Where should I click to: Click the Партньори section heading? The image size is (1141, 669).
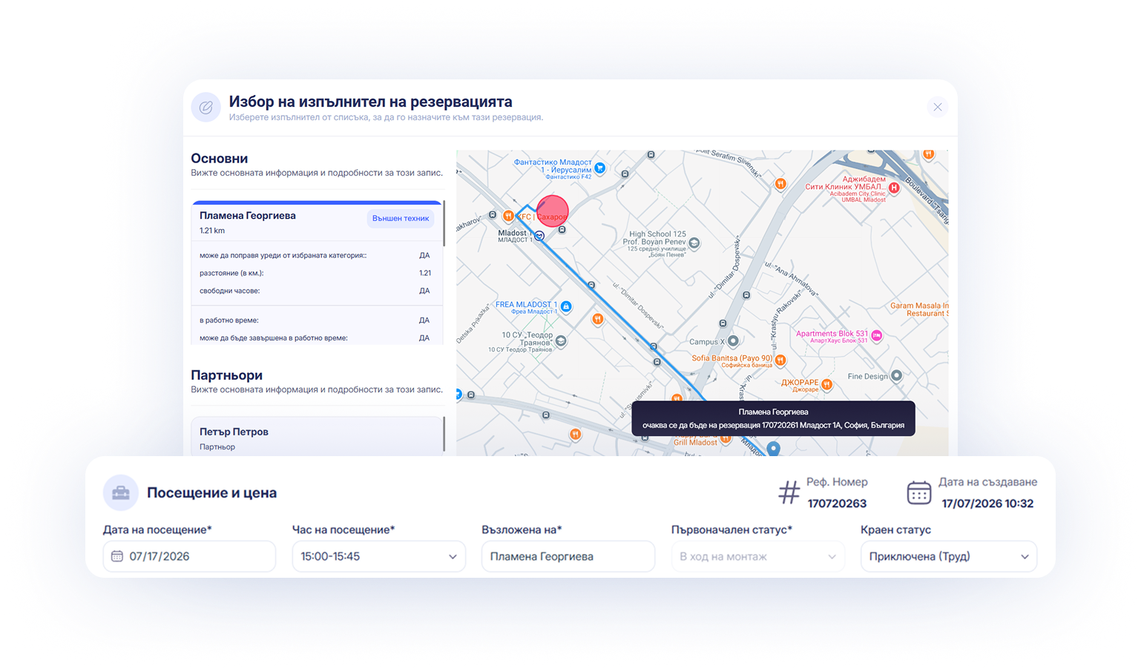(226, 375)
